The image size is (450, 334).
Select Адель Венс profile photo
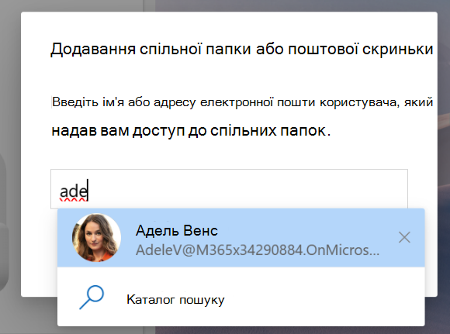click(x=96, y=237)
